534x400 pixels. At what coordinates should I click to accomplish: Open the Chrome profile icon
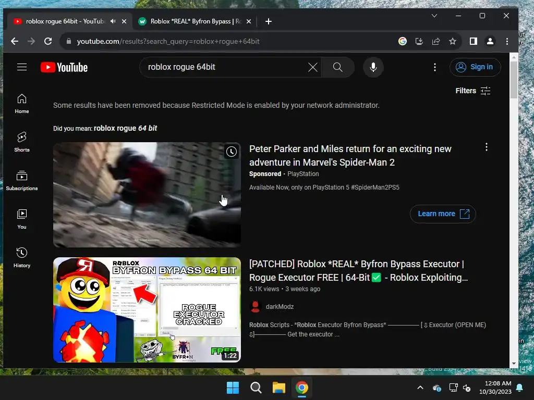point(490,41)
